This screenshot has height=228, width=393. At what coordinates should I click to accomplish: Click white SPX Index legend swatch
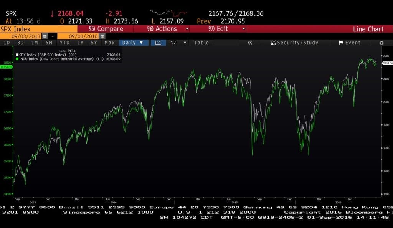(17, 55)
